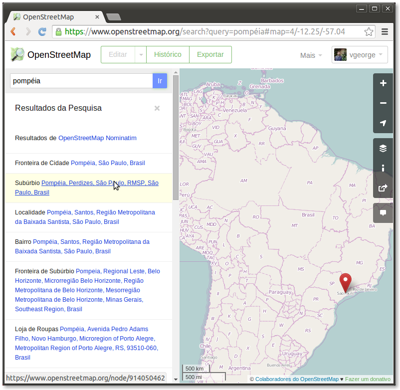400x390 pixels.
Task: Click the Rio de Janeiro map label
Action: [365, 289]
